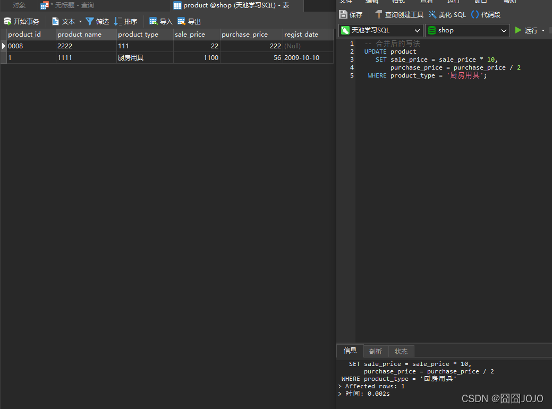Select the product_name cell 2222
The width and height of the screenshot is (552, 409).
86,46
